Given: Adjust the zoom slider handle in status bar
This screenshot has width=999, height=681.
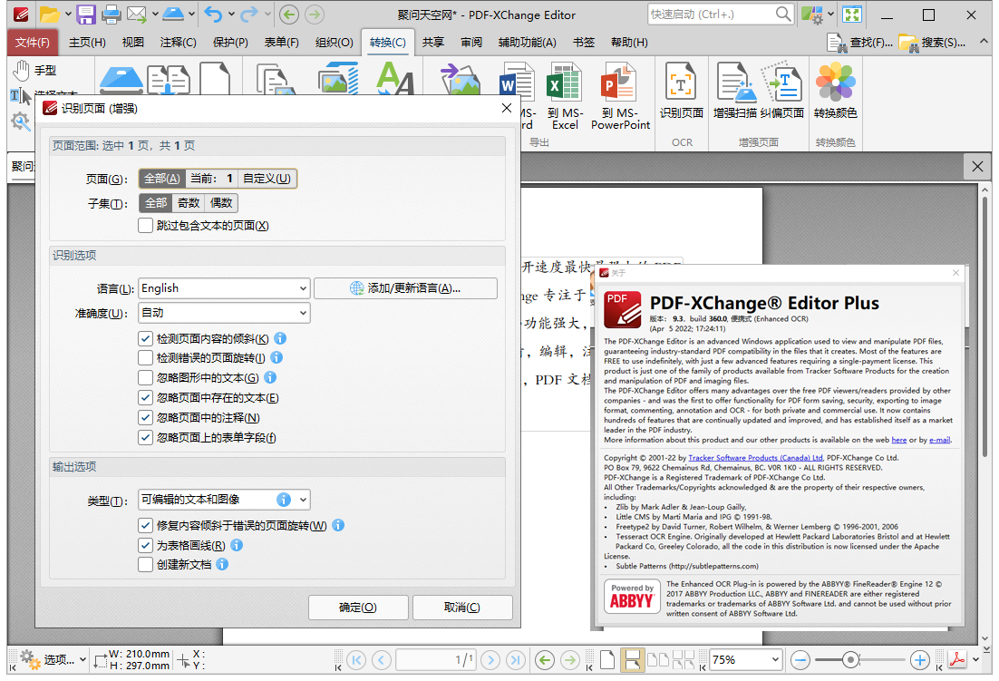Looking at the screenshot, I should 850,660.
